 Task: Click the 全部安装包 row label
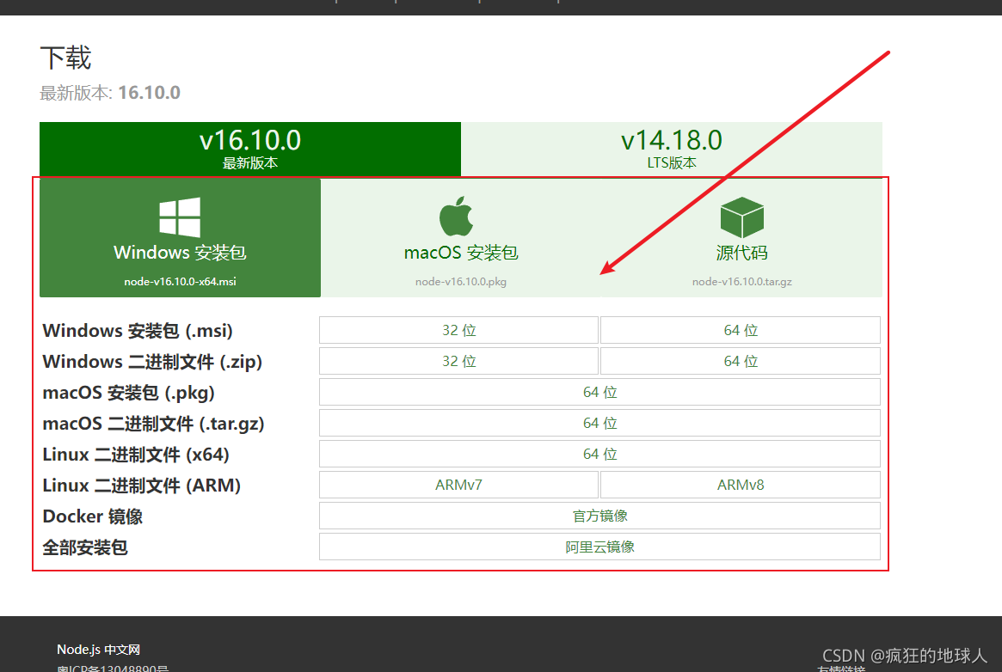85,547
